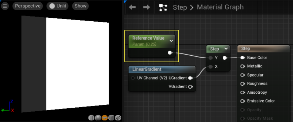Navigate back in graph history
Screen dimensions: 293x122
[x=132, y=7]
